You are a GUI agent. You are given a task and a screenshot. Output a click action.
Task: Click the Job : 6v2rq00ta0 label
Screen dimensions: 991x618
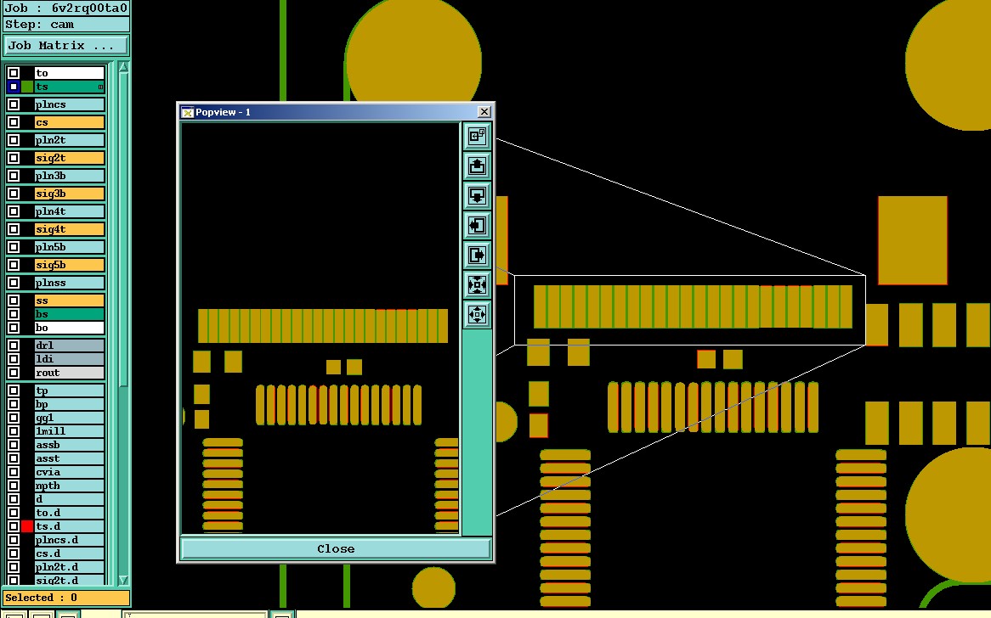click(66, 8)
